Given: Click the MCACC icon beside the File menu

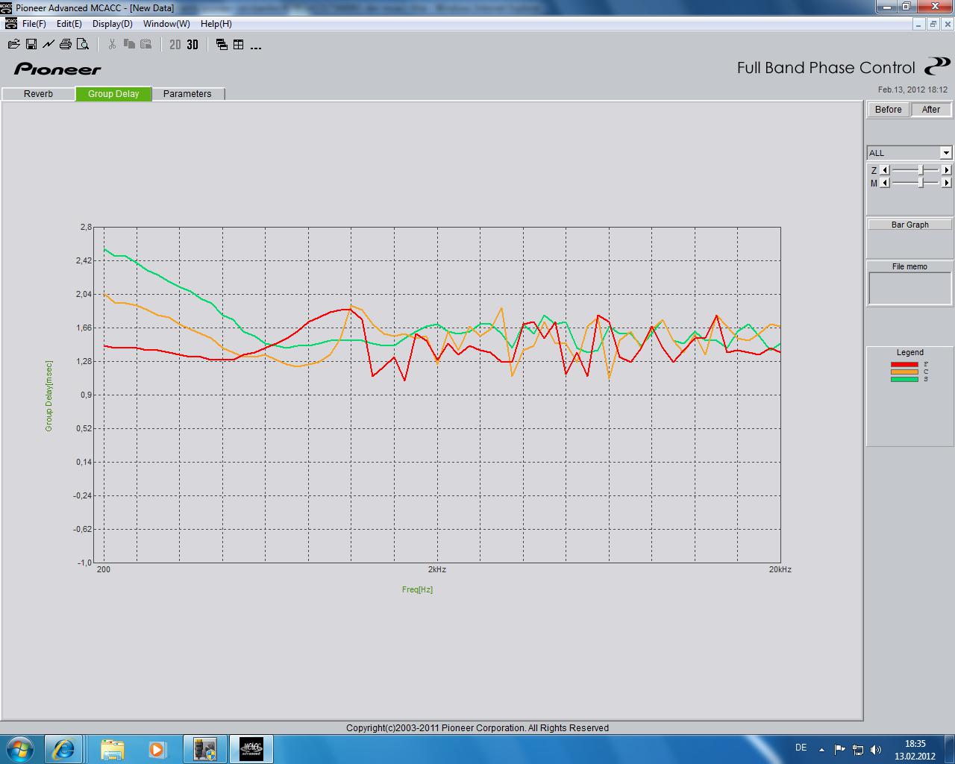Looking at the screenshot, I should [11, 24].
